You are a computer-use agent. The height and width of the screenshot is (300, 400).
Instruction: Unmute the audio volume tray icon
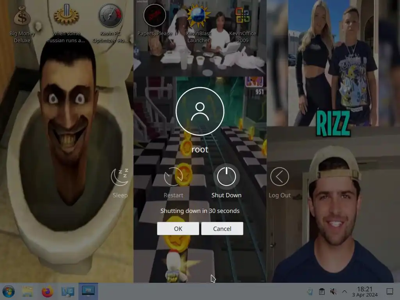coord(333,291)
